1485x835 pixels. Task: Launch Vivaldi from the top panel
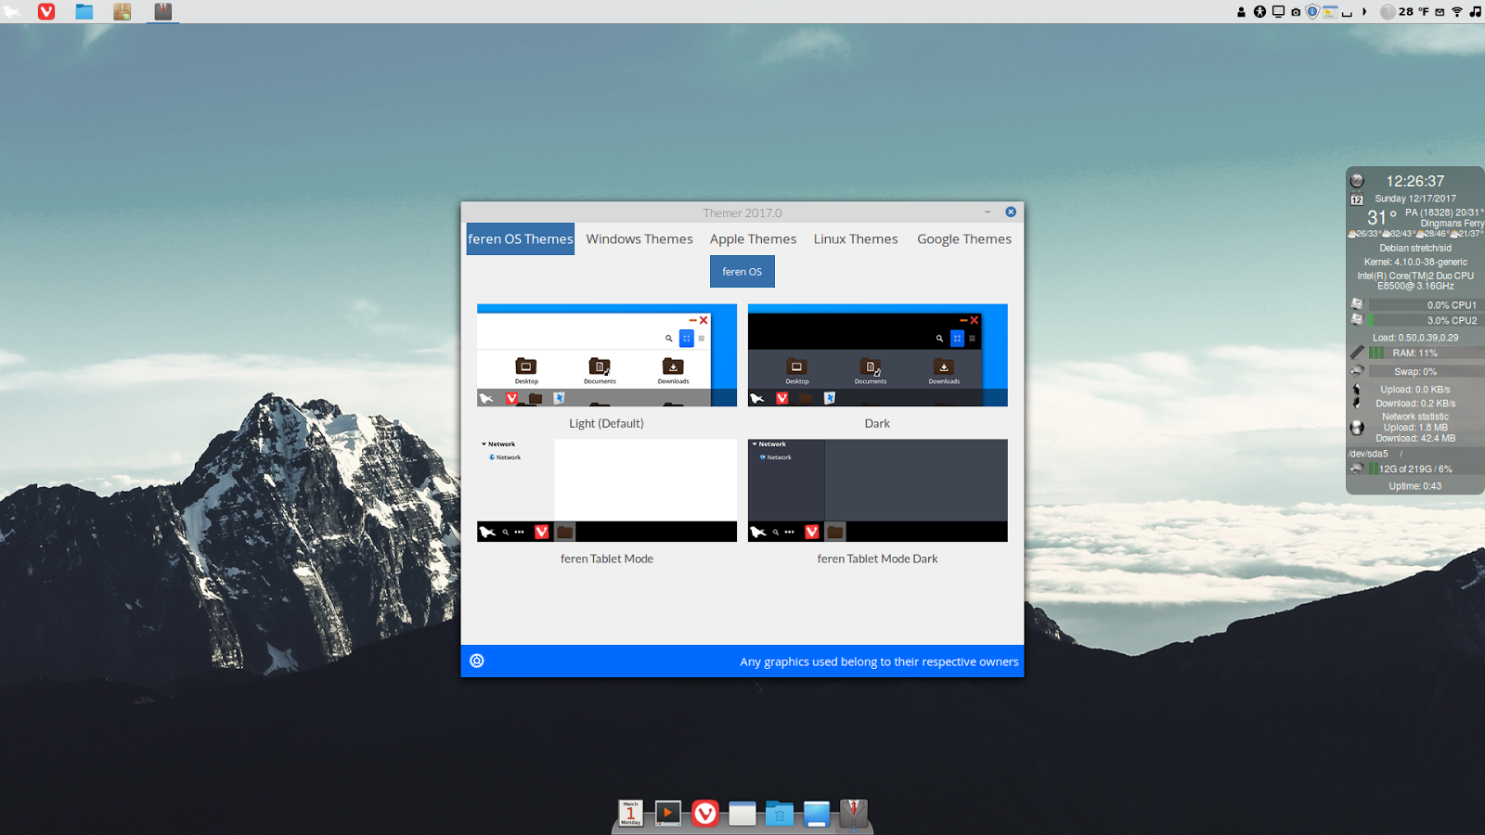click(x=45, y=12)
